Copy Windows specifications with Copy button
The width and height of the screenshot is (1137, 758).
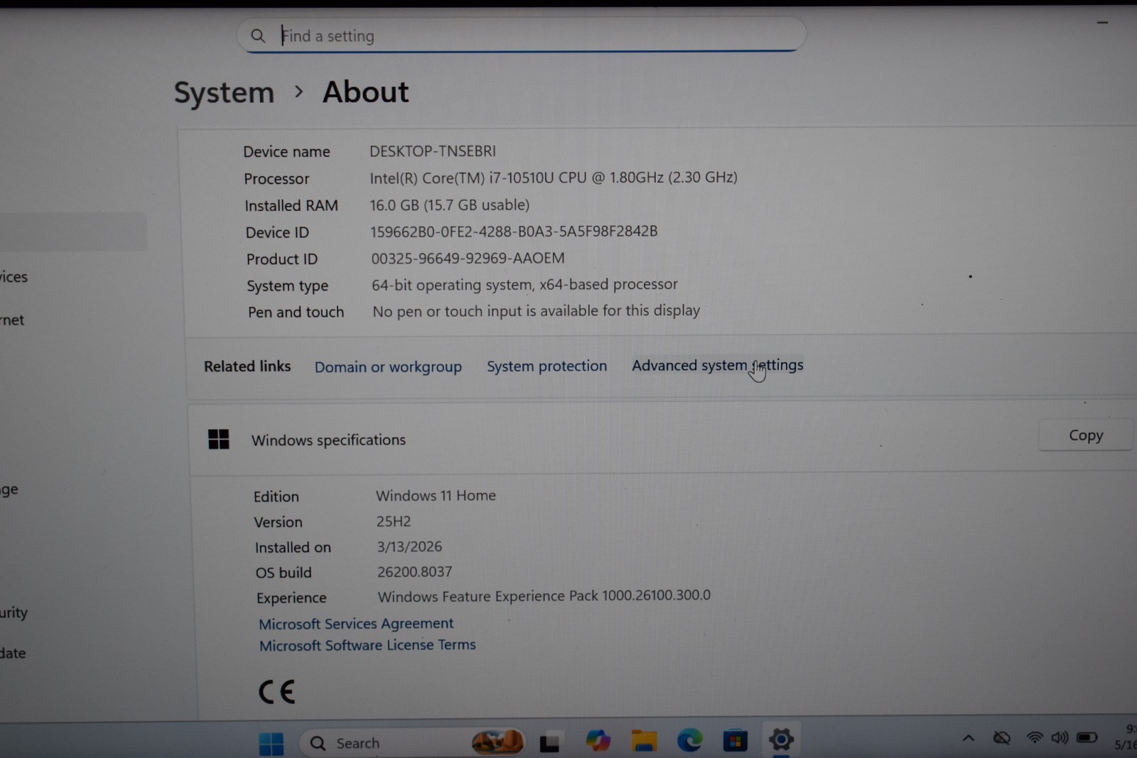click(1085, 435)
